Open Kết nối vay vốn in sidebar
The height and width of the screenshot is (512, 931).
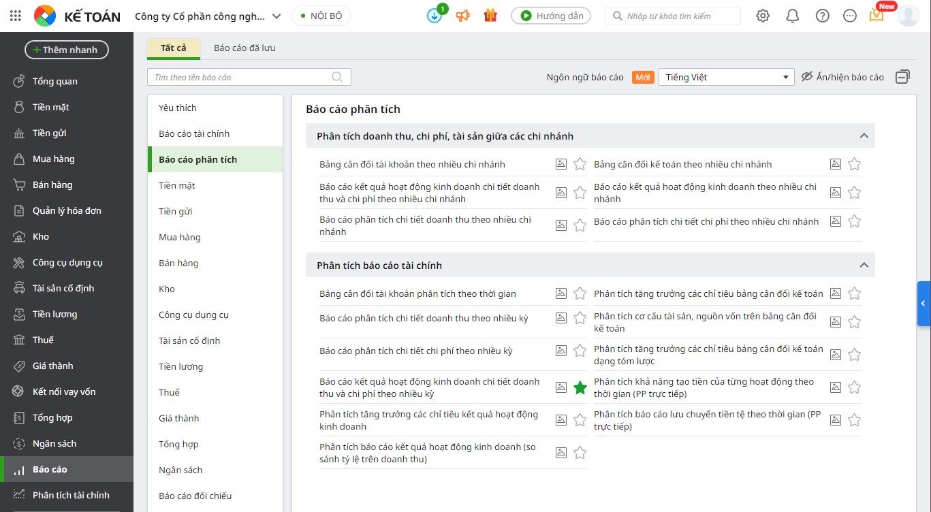click(67, 391)
